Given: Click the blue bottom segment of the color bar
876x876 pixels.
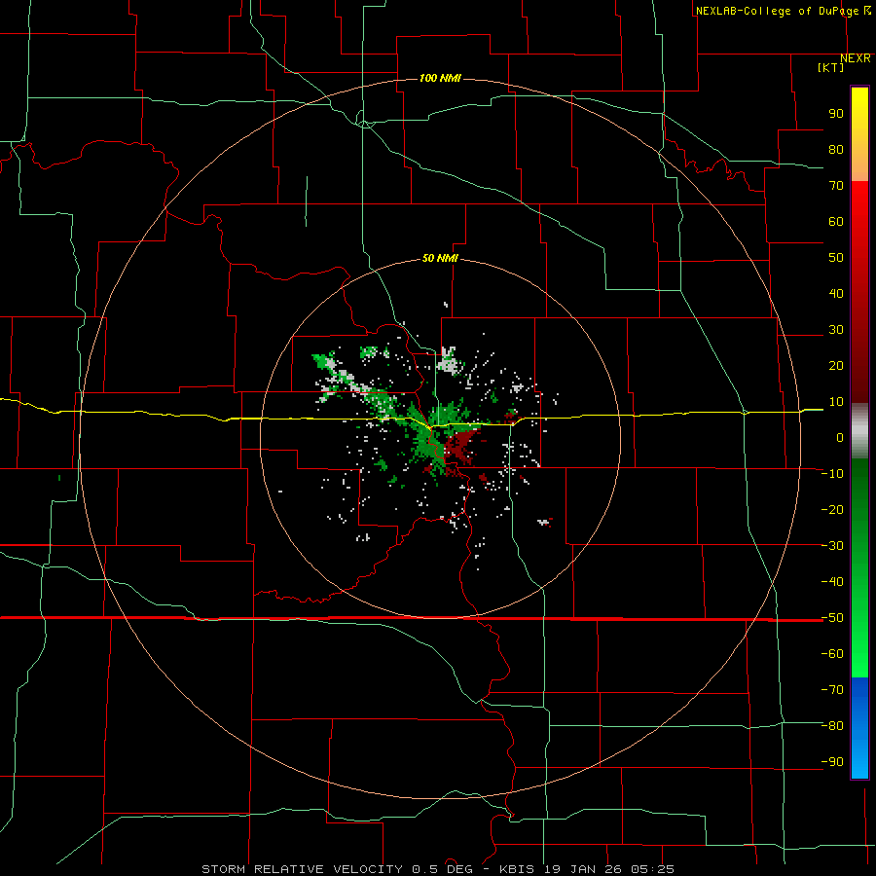Looking at the screenshot, I should tap(859, 728).
